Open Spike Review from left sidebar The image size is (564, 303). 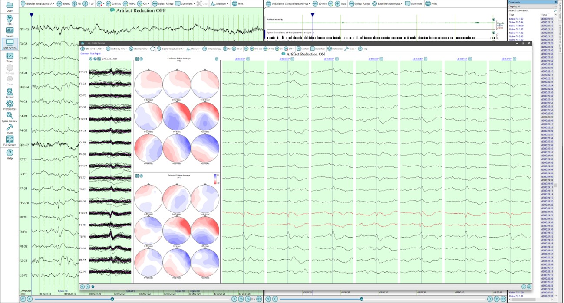click(x=10, y=117)
